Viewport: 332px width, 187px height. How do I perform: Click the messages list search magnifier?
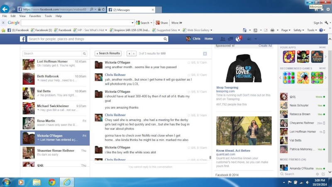pyautogui.click(x=84, y=54)
